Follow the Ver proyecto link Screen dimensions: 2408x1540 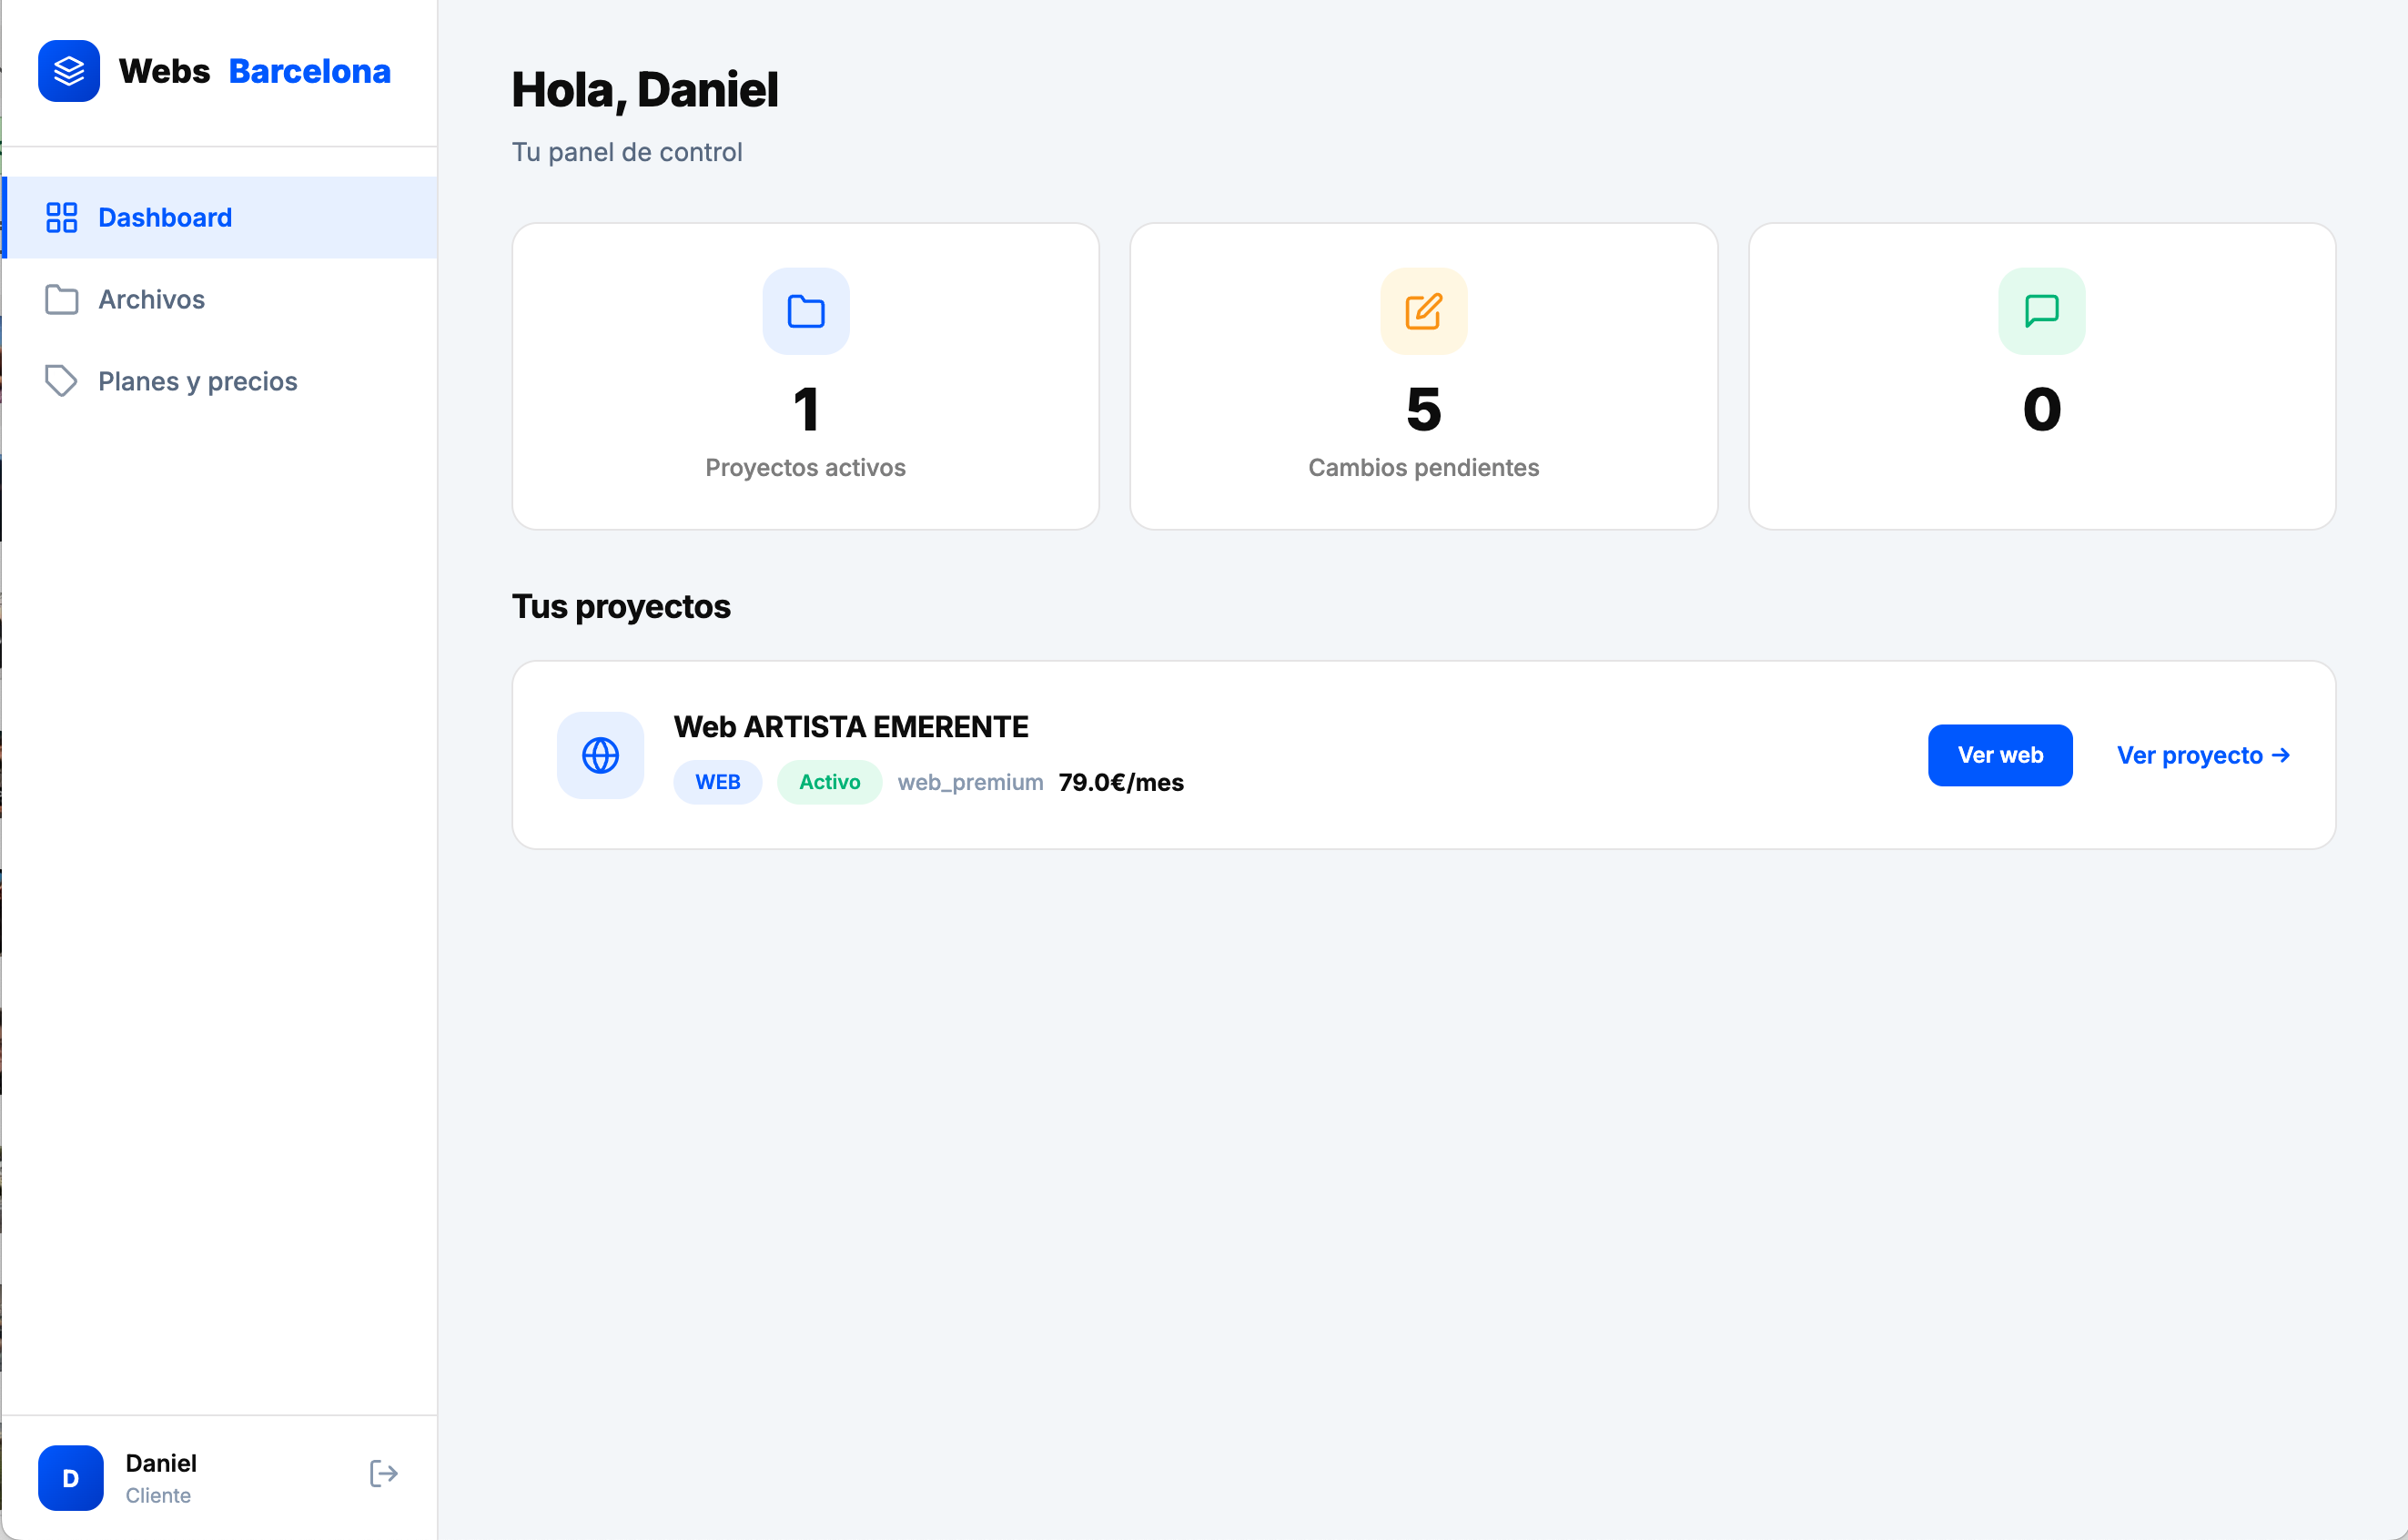pos(2202,755)
